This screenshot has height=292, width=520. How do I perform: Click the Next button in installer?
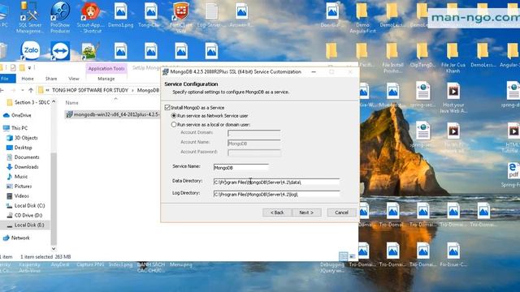[306, 213]
